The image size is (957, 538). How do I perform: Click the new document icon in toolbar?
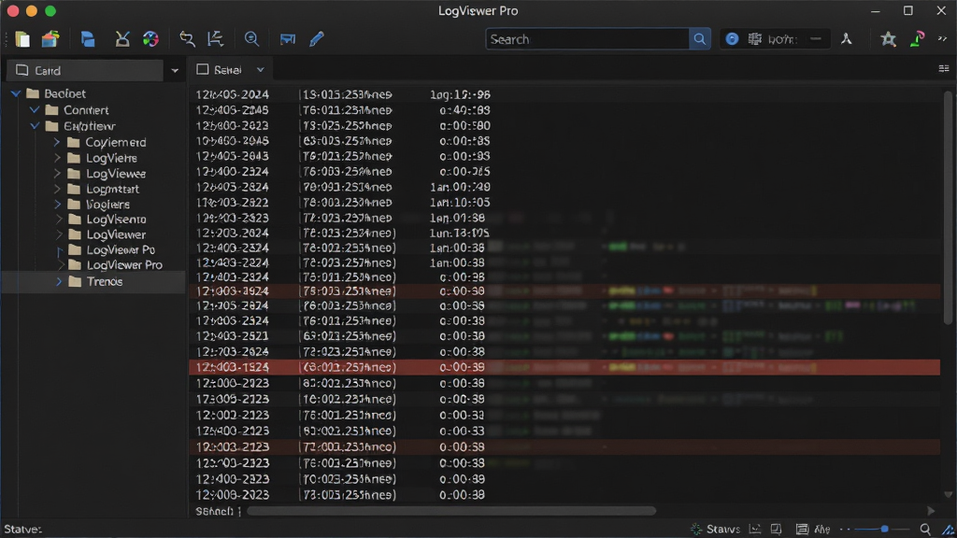coord(22,39)
